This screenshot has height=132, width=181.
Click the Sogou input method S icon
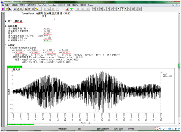(x=157, y=128)
